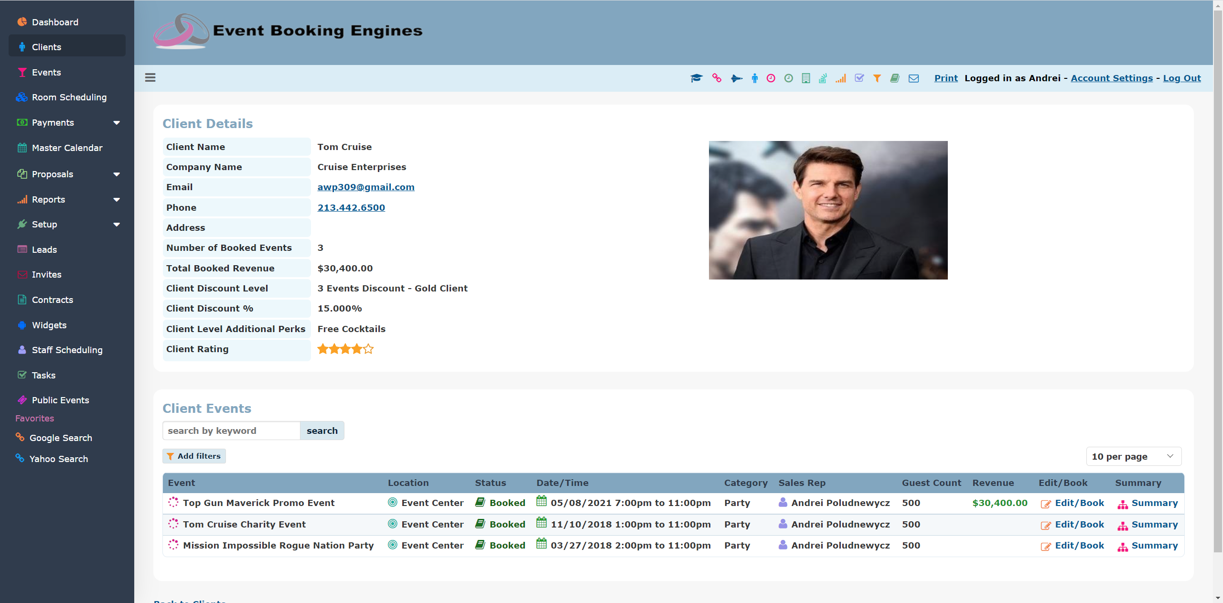Viewport: 1223px width, 603px height.
Task: Open the 10 per page dropdown
Action: tap(1133, 456)
